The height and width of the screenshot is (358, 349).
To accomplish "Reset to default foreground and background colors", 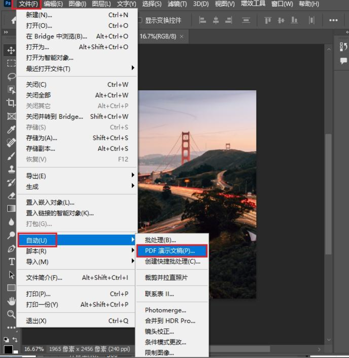I will (6, 339).
